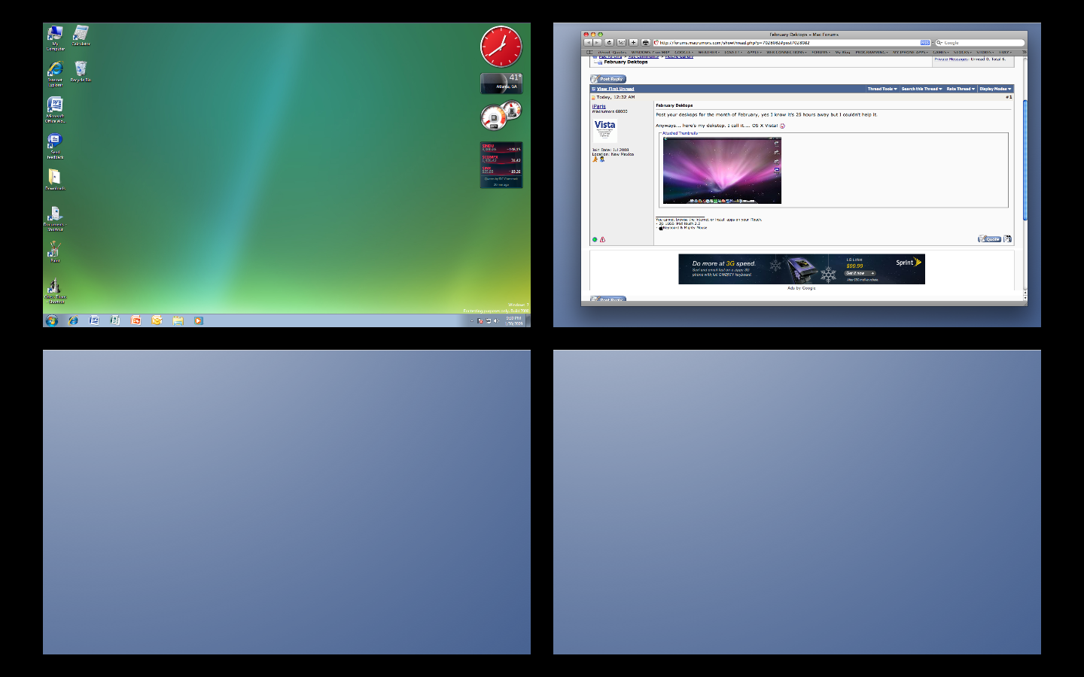Open the WEATHER bookmarks folder
Image resolution: width=1084 pixels, height=677 pixels.
[708, 52]
